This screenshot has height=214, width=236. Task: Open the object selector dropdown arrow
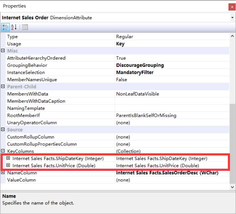tap(232, 18)
